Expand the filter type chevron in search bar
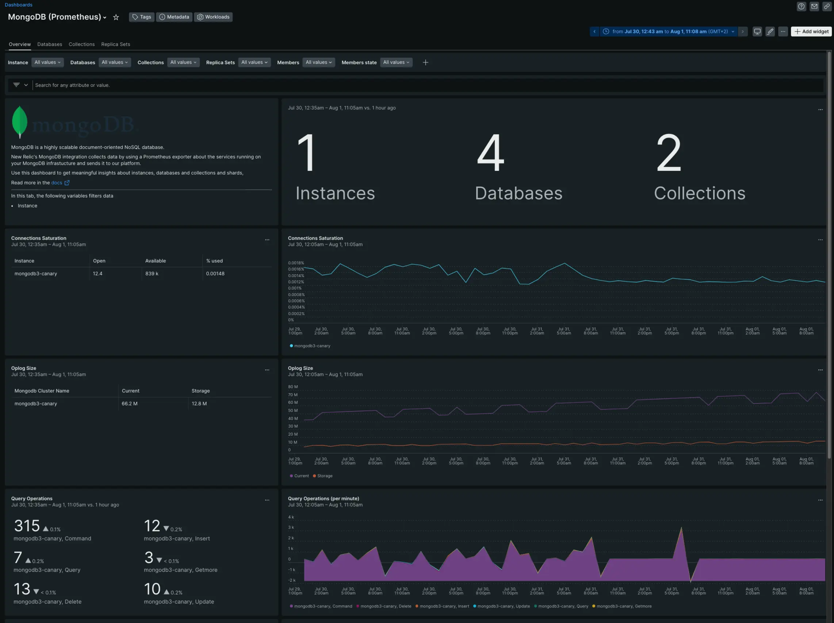Viewport: 834px width, 623px height. [x=26, y=85]
